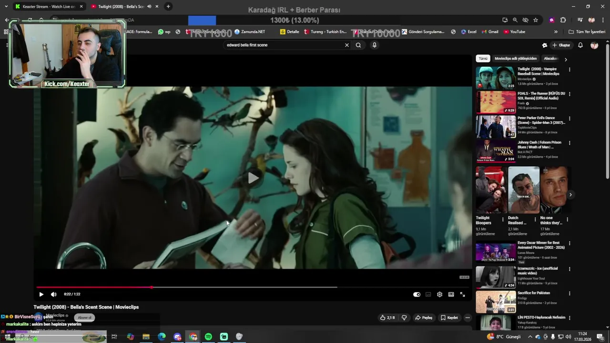Click the large play overlay on the video
Image resolution: width=610 pixels, height=343 pixels.
pos(253,178)
